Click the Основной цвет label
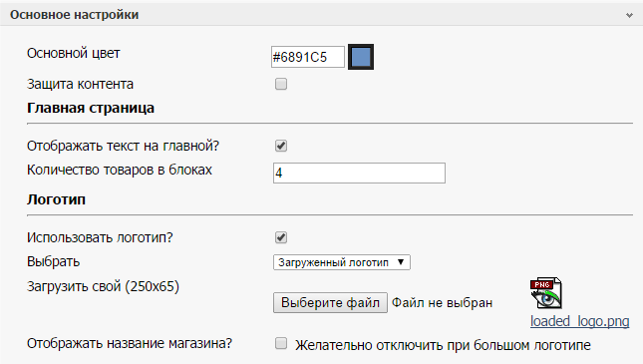Viewport: 643px width, 364px height. coord(74,54)
